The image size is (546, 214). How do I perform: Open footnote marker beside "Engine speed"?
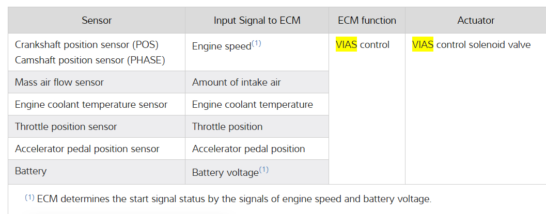click(257, 44)
